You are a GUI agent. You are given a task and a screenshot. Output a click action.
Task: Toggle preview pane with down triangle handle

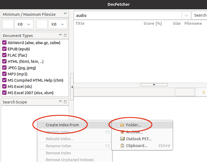tap(154, 85)
